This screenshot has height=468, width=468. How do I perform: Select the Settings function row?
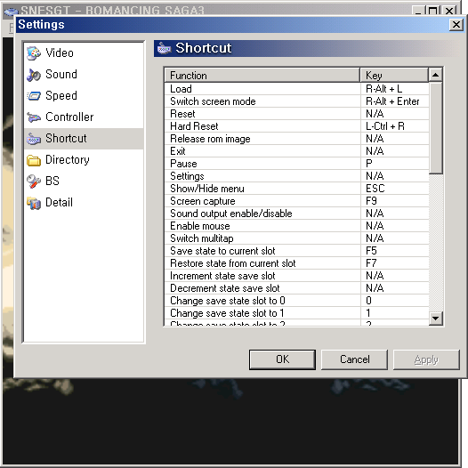coord(296,176)
